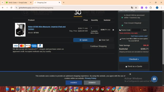
Task: Click Continue Shopping button
Action: click(x=98, y=46)
